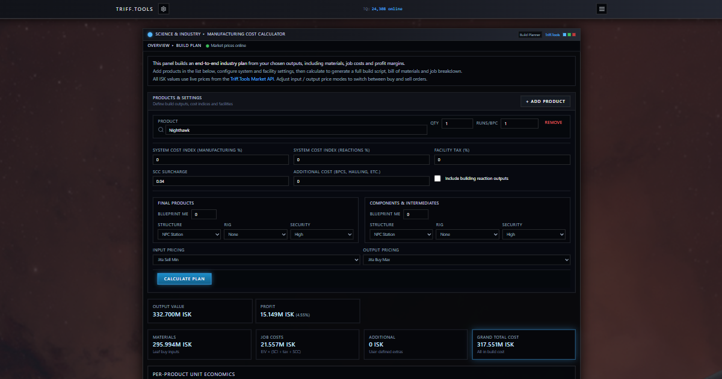Click the Add Product button

click(x=545, y=101)
